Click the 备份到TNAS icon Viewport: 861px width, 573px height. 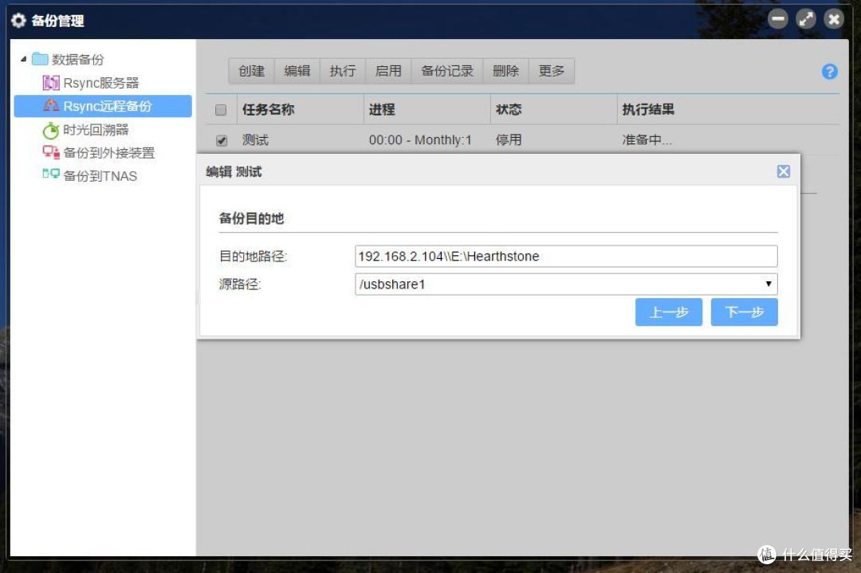tap(51, 175)
